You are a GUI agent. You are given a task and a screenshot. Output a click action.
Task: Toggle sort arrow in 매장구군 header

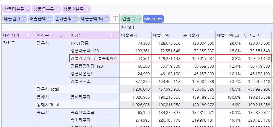[66, 36]
